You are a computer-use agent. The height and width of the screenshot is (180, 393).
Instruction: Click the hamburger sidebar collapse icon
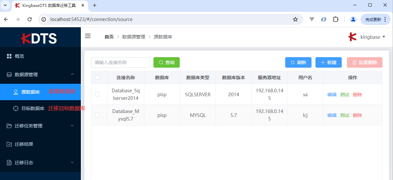pyautogui.click(x=88, y=36)
